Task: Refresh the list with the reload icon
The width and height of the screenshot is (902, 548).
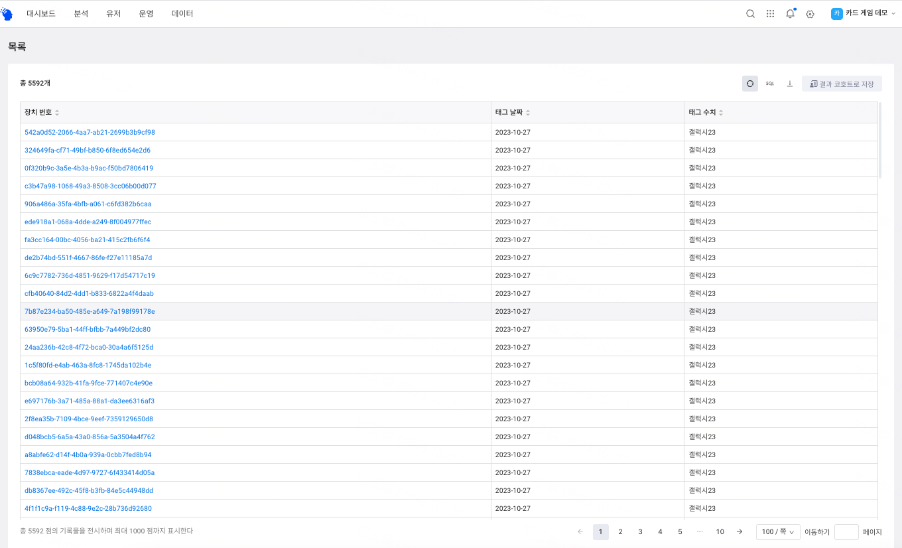Action: click(x=750, y=84)
